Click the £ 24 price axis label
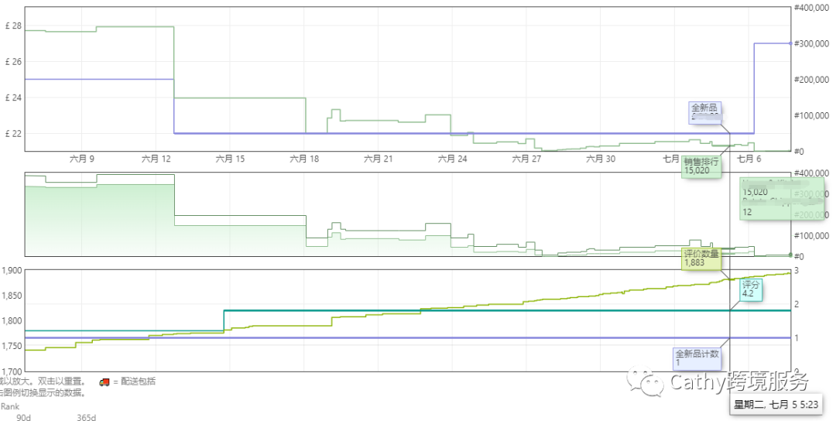836x421 pixels. [13, 98]
